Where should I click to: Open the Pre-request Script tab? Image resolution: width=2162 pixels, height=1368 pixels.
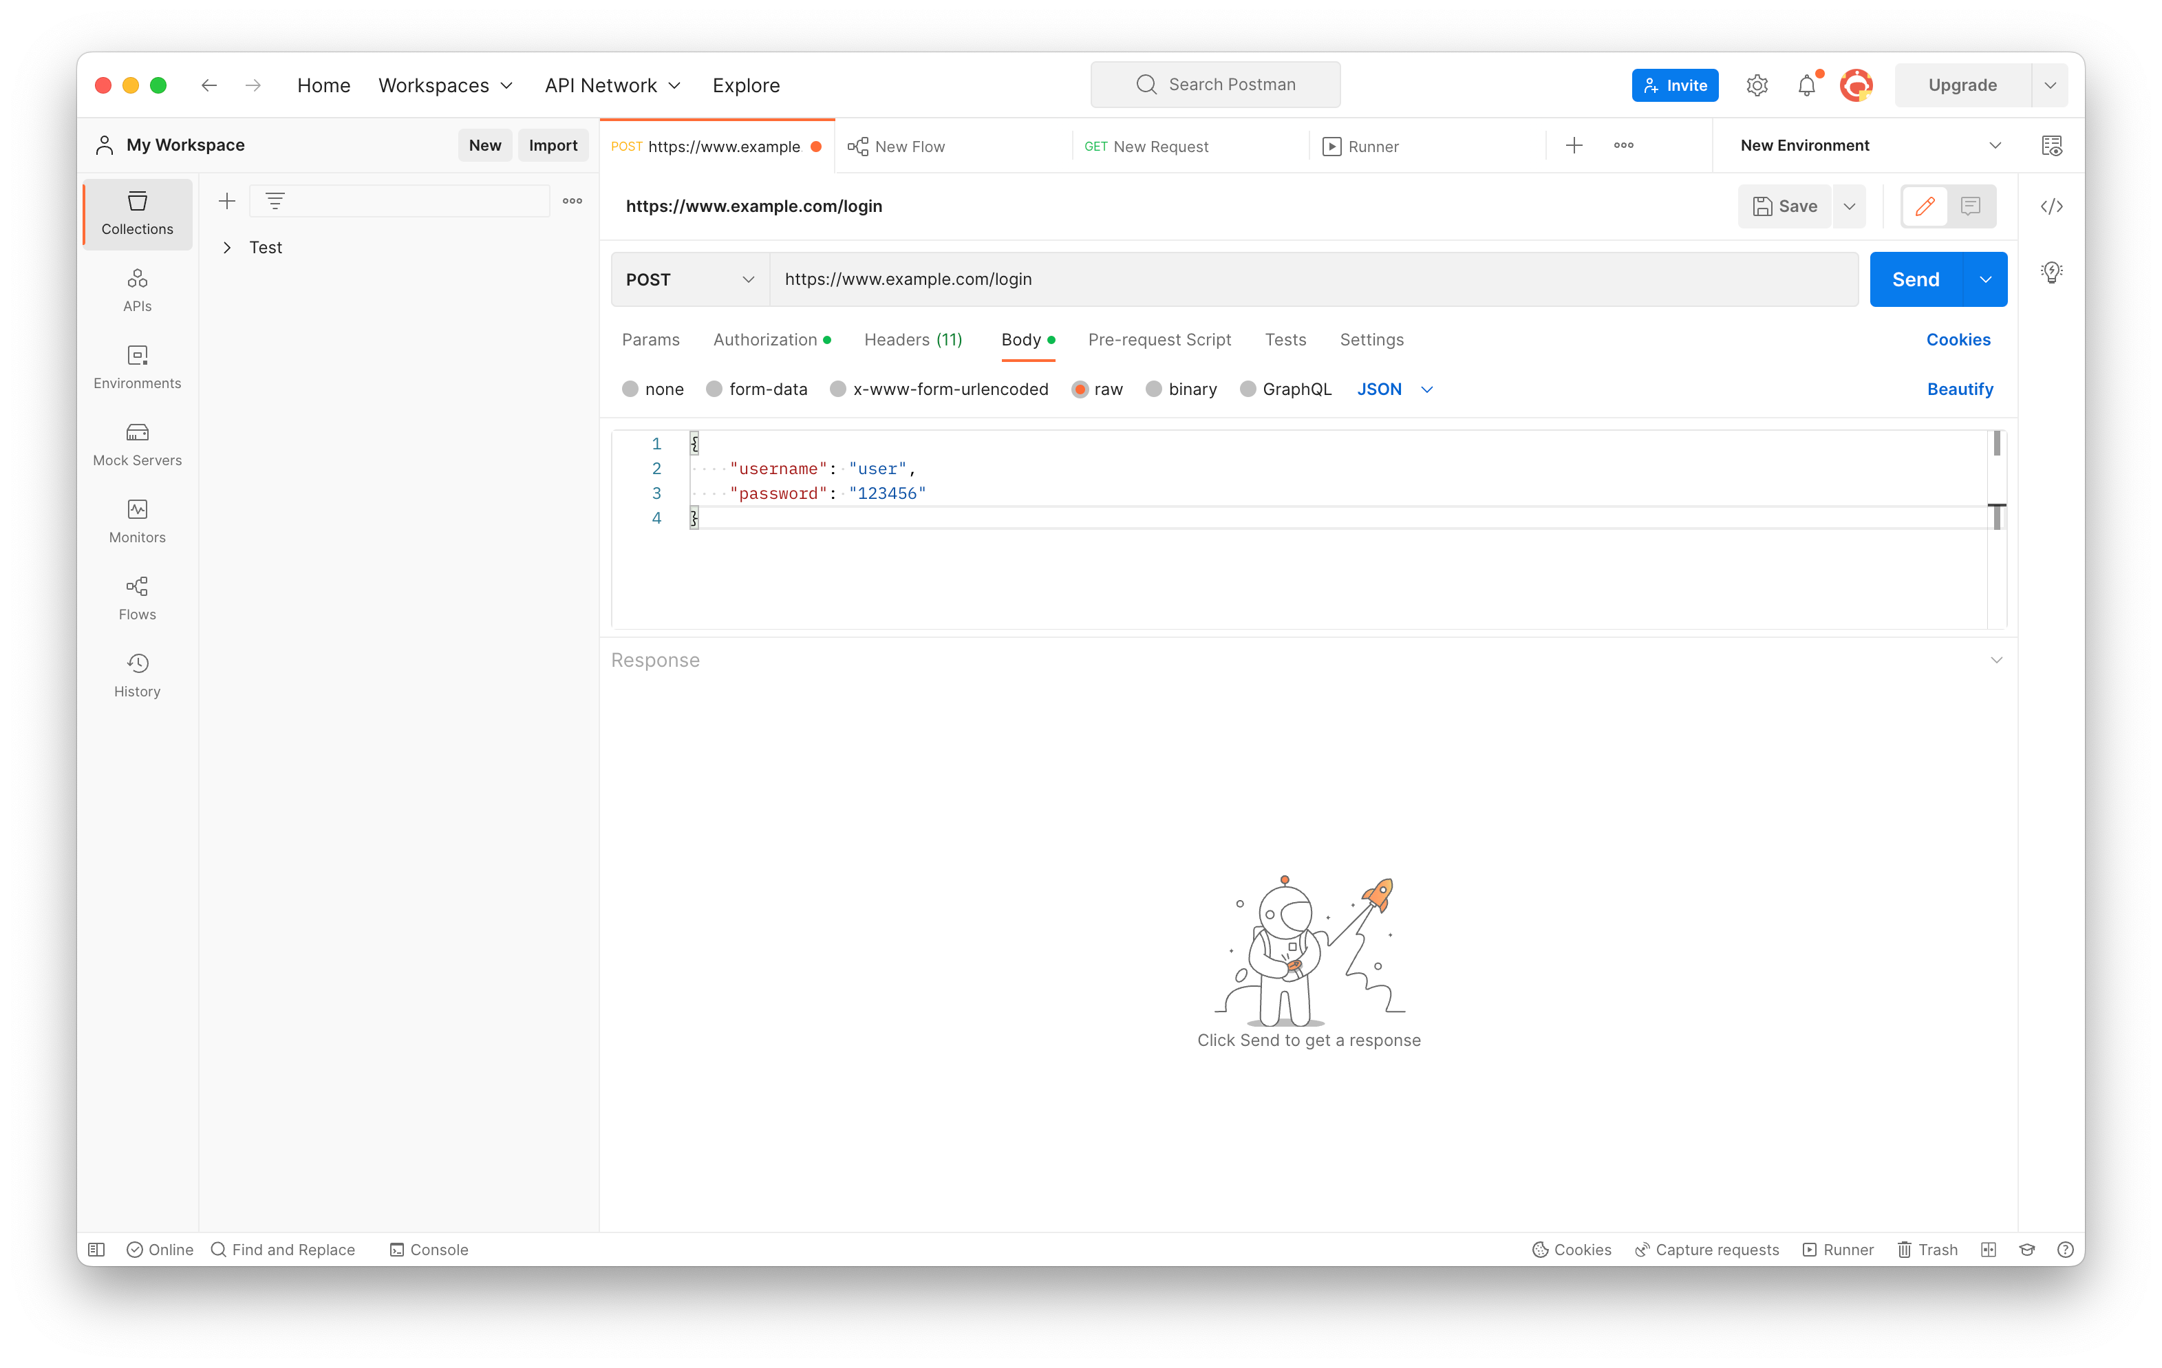[1159, 339]
